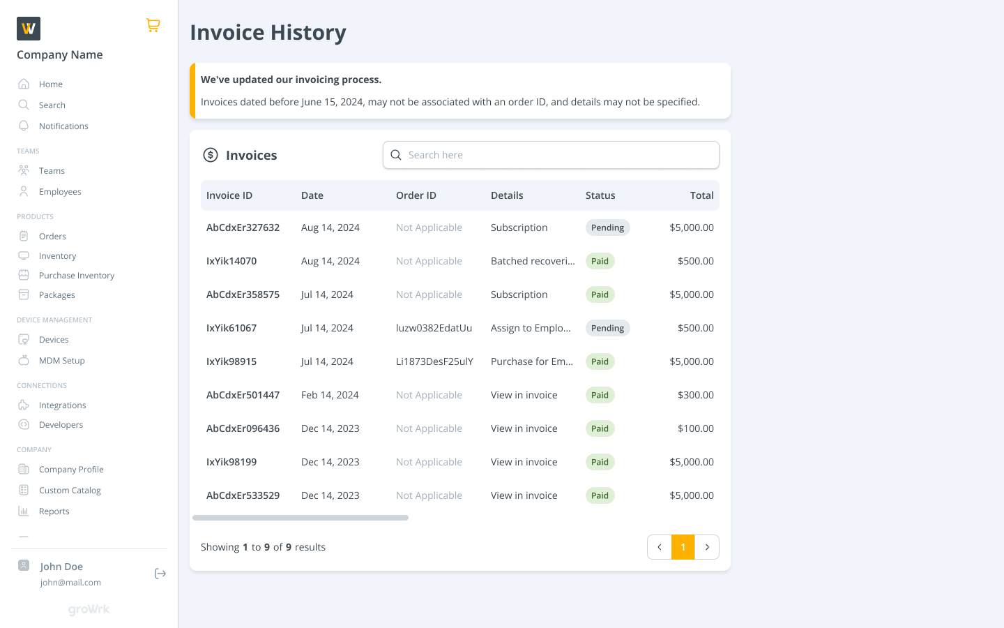Click the magnifier icon in search field

(396, 155)
